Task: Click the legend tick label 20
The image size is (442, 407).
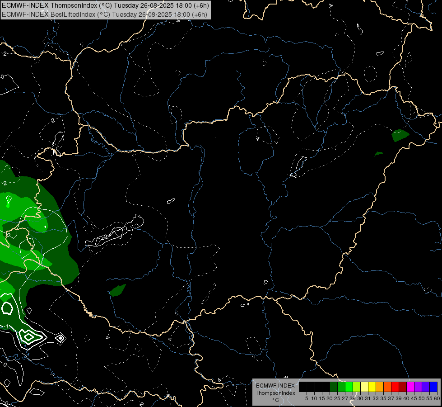Action: (x=330, y=398)
